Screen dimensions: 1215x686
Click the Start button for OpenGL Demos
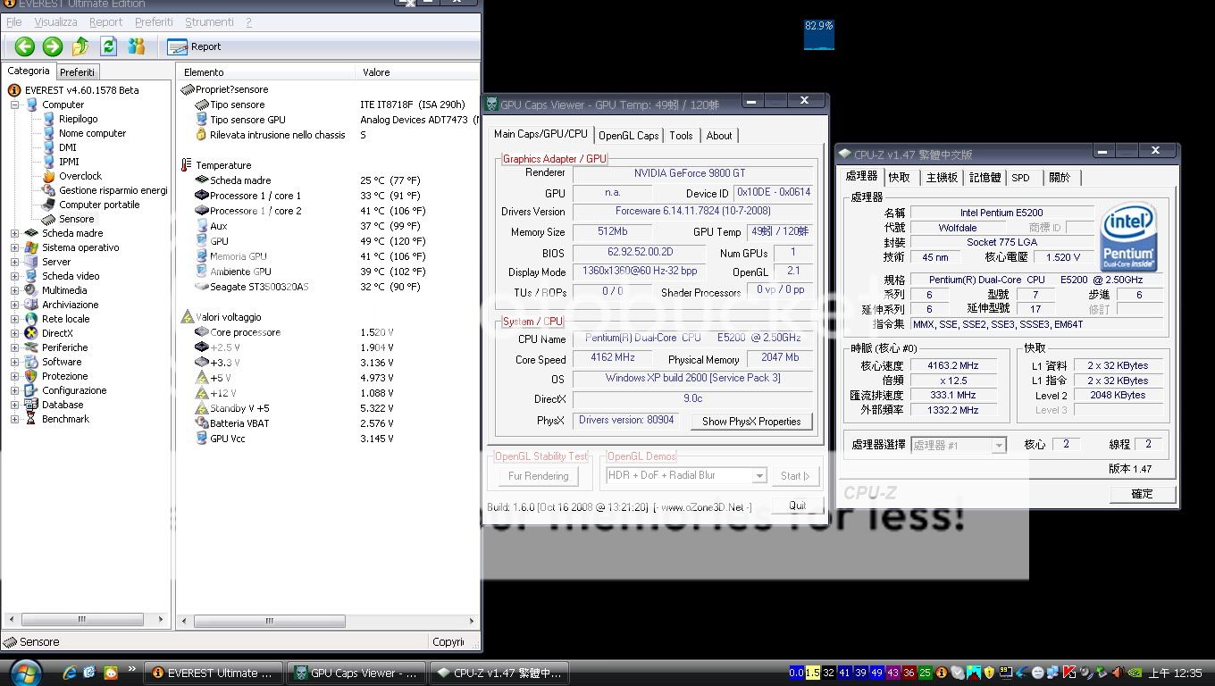click(795, 476)
